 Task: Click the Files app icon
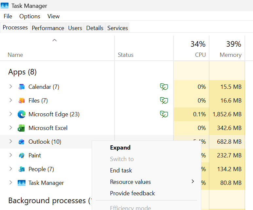[x=22, y=101]
